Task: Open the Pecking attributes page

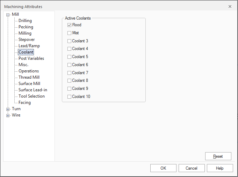Action: tap(26, 27)
